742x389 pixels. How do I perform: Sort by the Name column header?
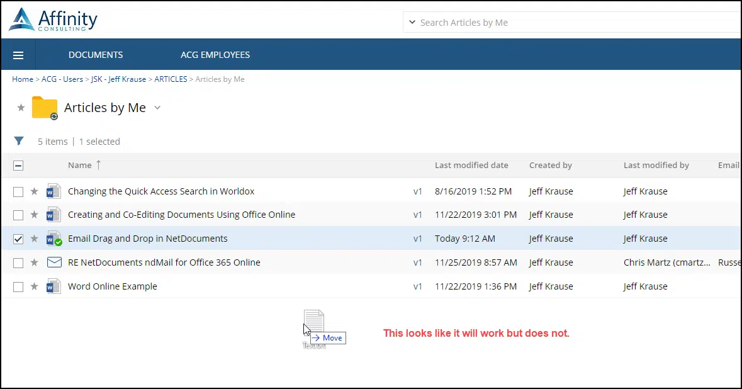[x=79, y=165]
